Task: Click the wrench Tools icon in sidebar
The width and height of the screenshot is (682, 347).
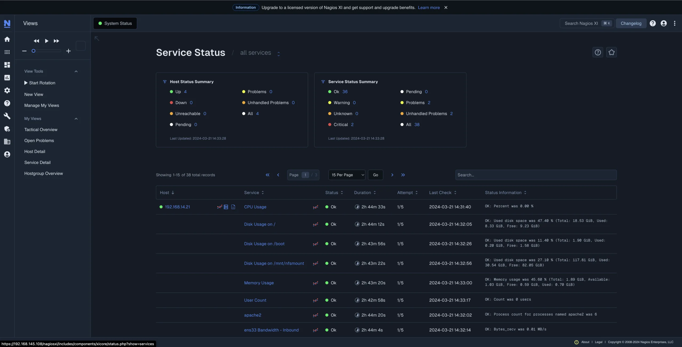Action: point(7,116)
